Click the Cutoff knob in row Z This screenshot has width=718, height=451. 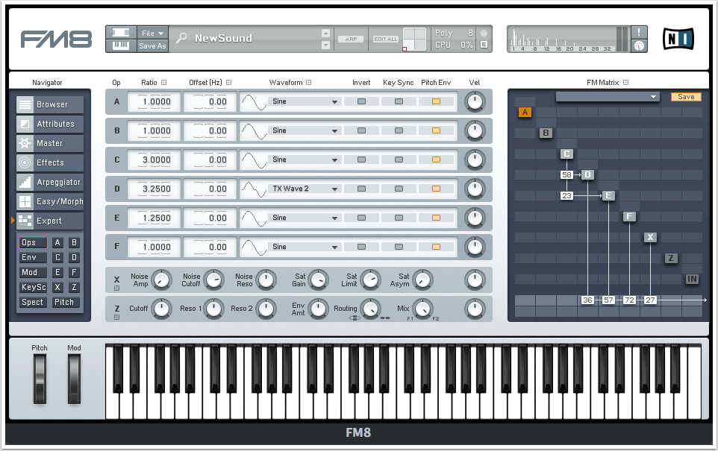click(162, 309)
